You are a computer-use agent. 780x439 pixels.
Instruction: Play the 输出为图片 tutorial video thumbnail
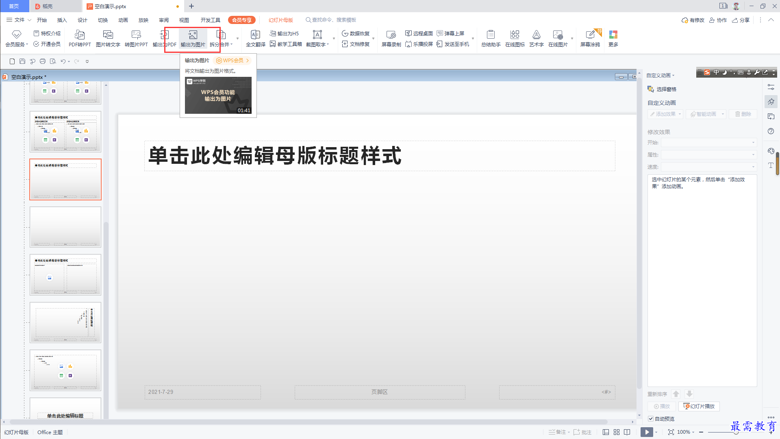[x=218, y=95]
